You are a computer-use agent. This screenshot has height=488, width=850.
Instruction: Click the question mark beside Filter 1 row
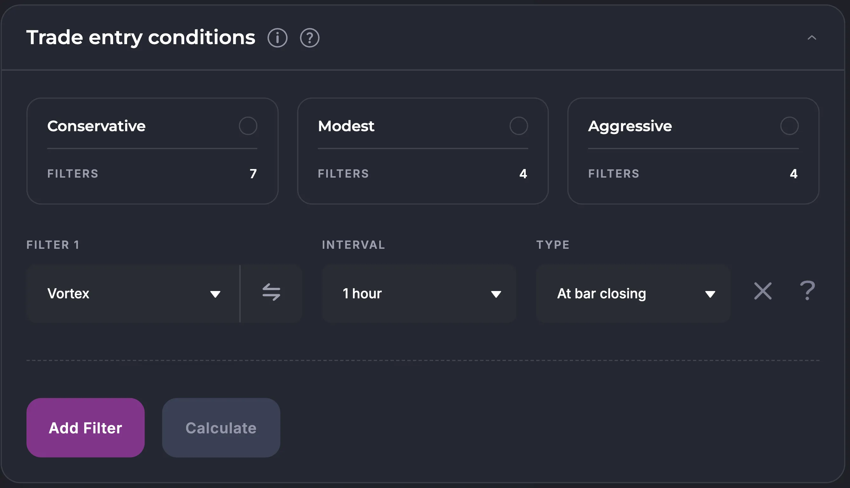coord(807,291)
